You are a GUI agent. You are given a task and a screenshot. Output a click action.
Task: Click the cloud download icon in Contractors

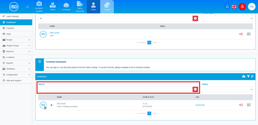[243, 77]
